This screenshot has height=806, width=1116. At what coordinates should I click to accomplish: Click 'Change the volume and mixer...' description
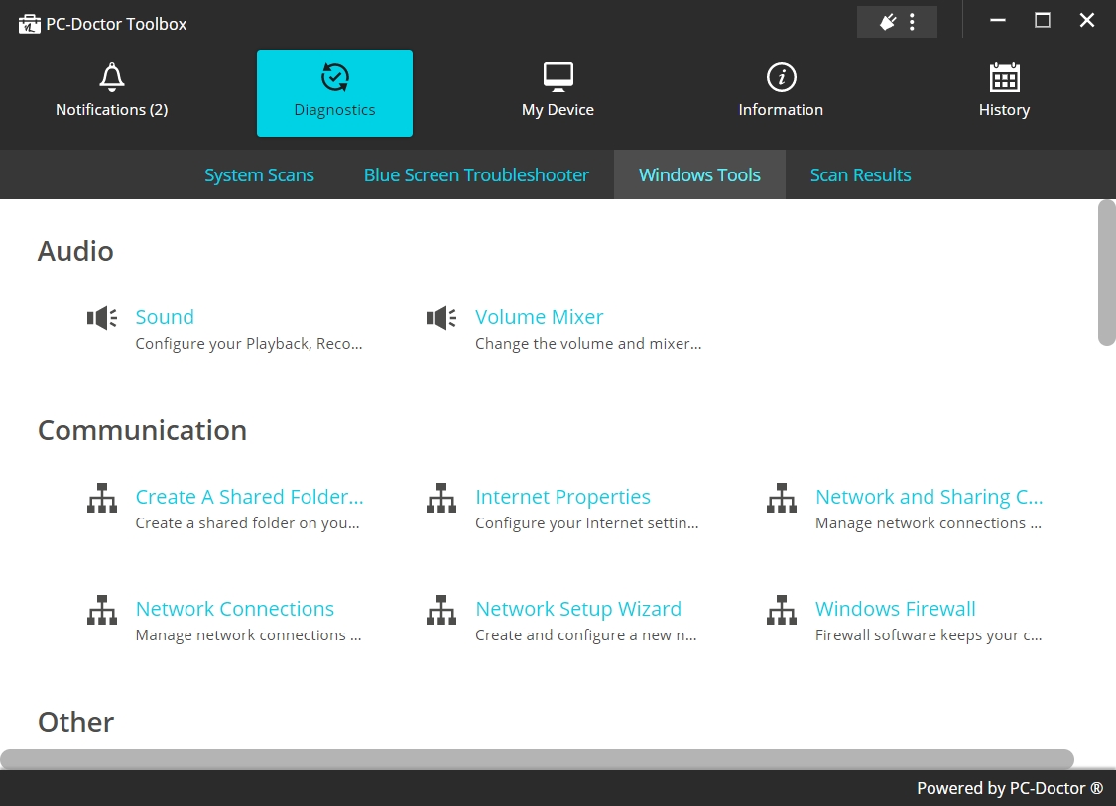(x=588, y=344)
